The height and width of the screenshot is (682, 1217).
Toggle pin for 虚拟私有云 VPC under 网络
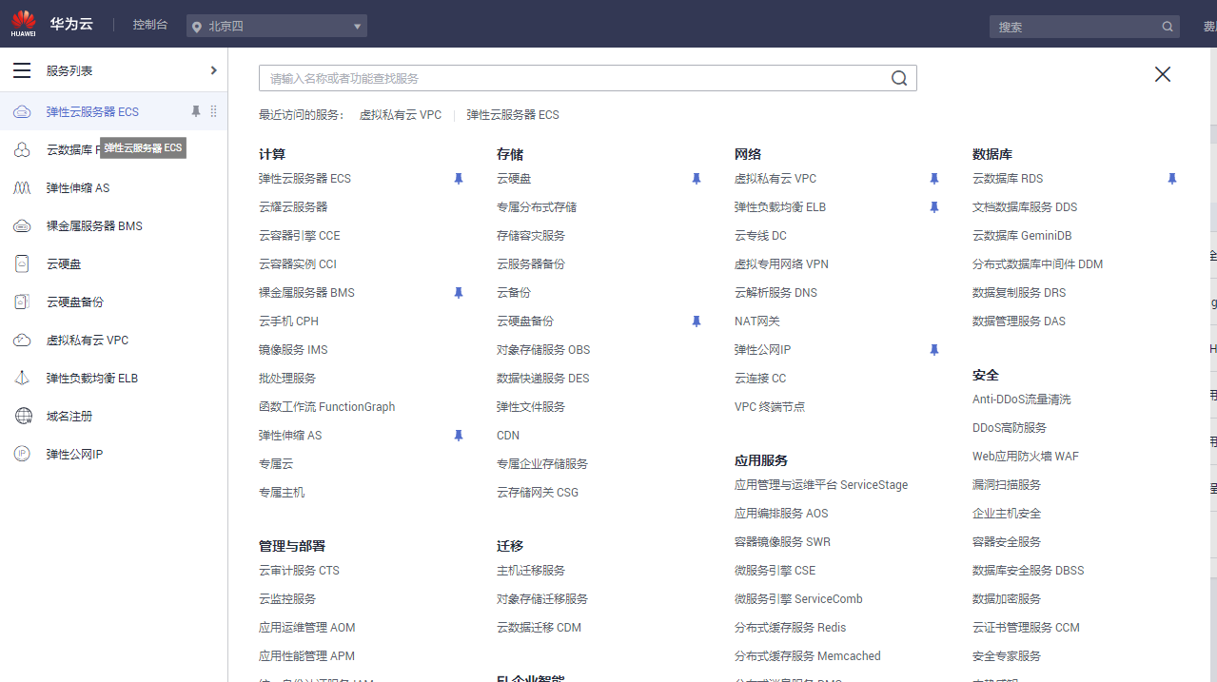pyautogui.click(x=933, y=179)
